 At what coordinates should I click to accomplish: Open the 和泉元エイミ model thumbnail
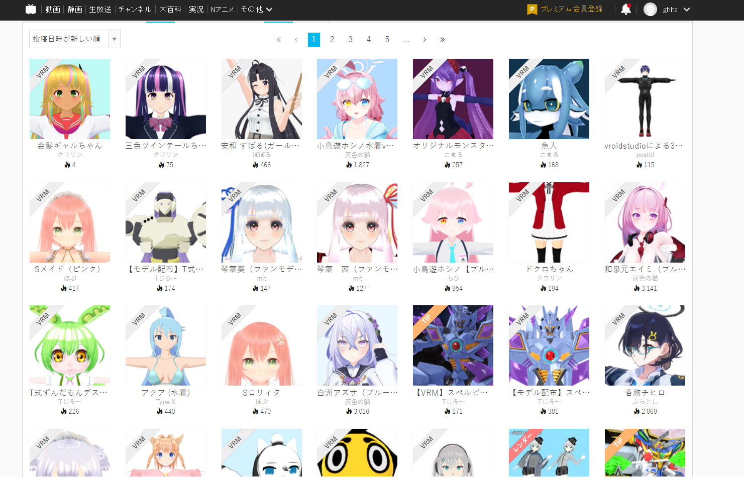pyautogui.click(x=645, y=222)
